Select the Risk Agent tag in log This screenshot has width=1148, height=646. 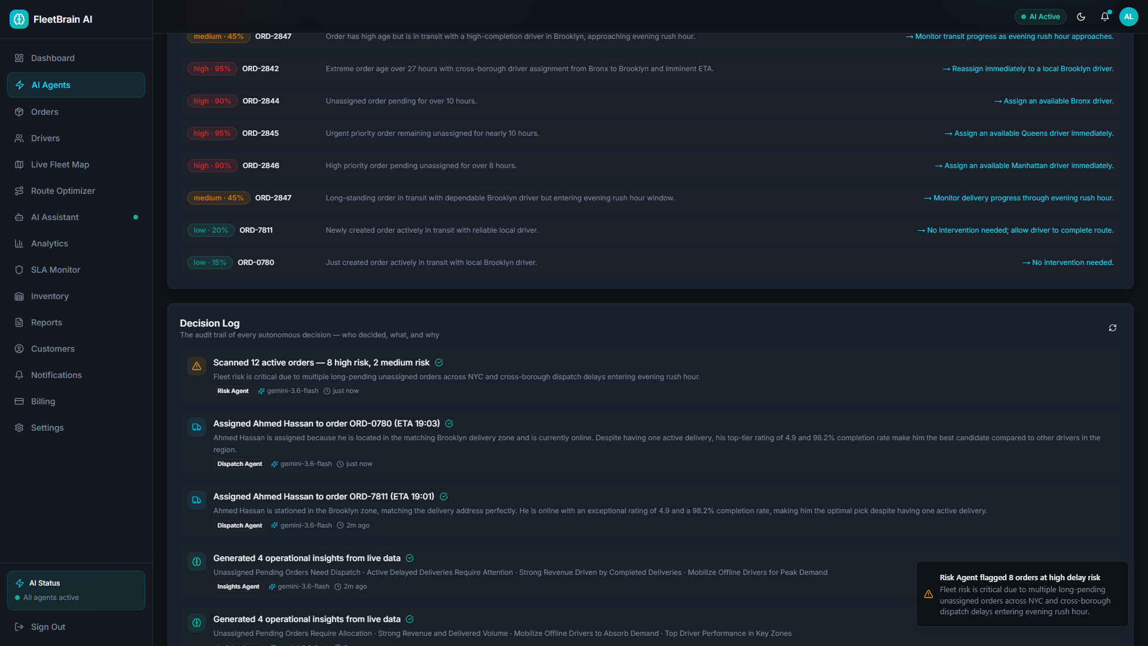(x=233, y=391)
